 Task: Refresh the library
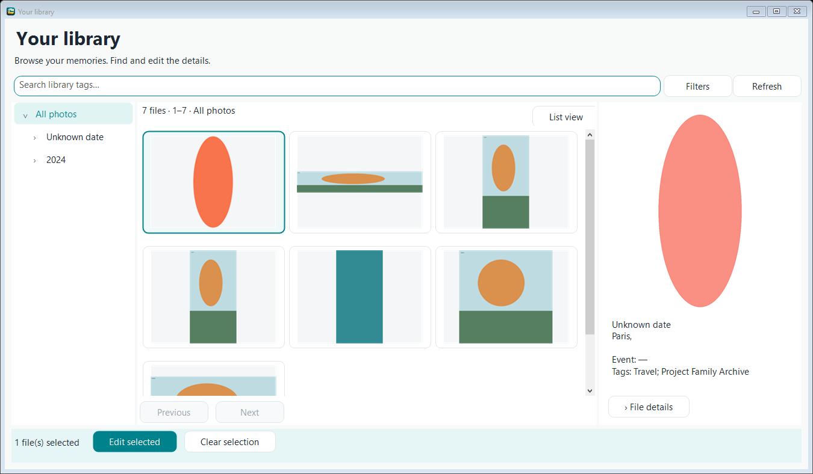pos(767,86)
